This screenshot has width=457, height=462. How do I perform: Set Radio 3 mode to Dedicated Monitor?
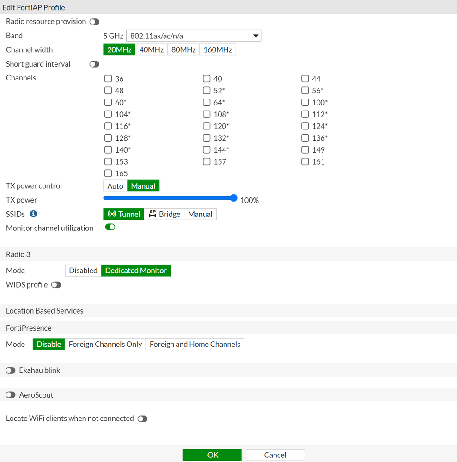point(136,271)
